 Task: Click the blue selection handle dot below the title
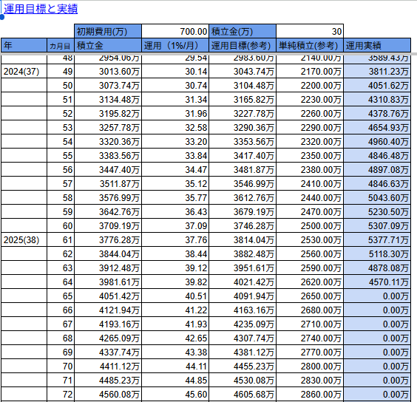2,17
